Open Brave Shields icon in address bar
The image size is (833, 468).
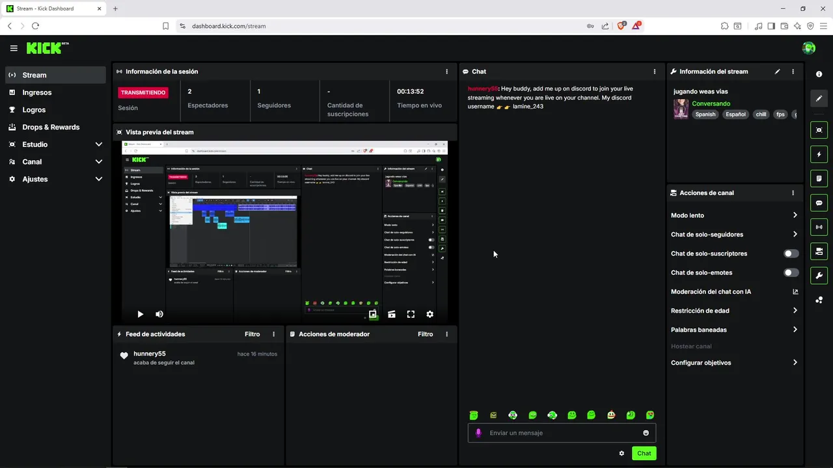[x=621, y=26]
